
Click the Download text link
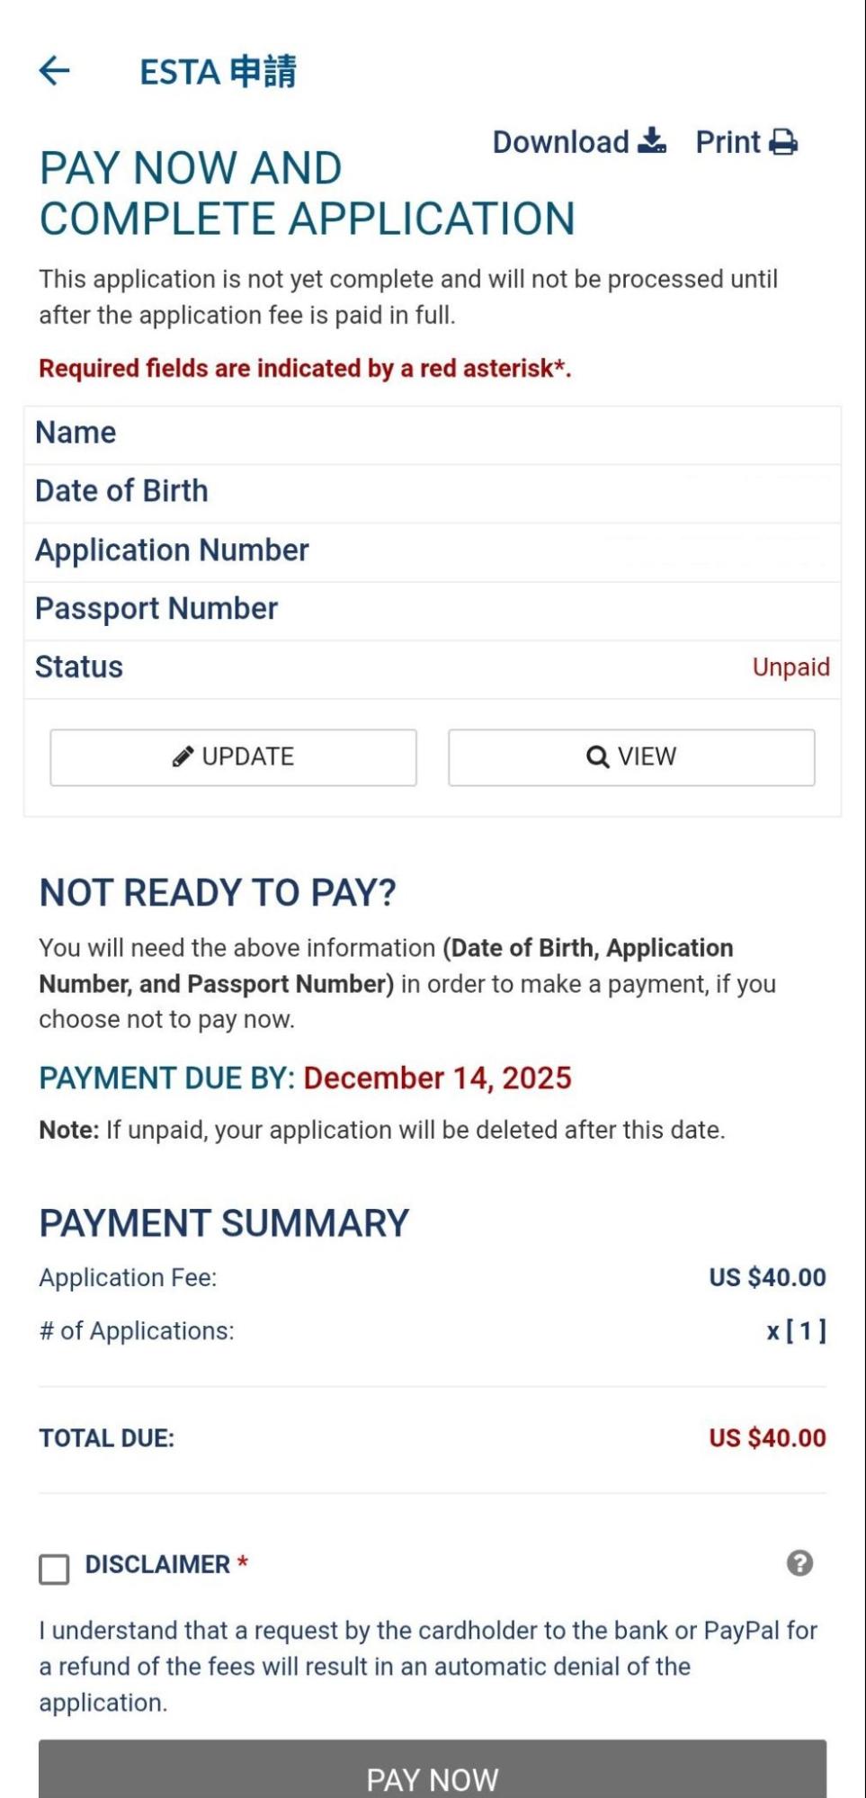(560, 142)
